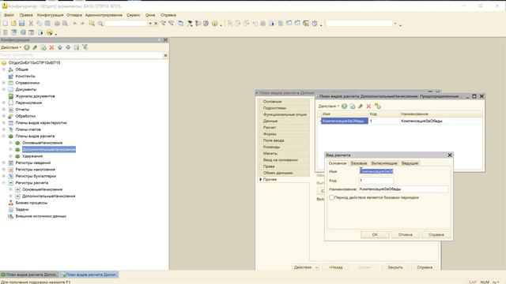Open Данные section in object editor
This screenshot has height=284, width=506.
[270, 121]
